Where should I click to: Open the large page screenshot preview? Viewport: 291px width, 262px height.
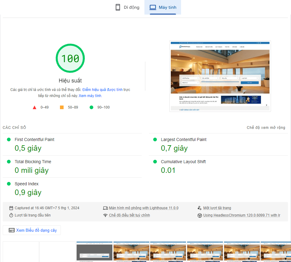click(x=220, y=76)
